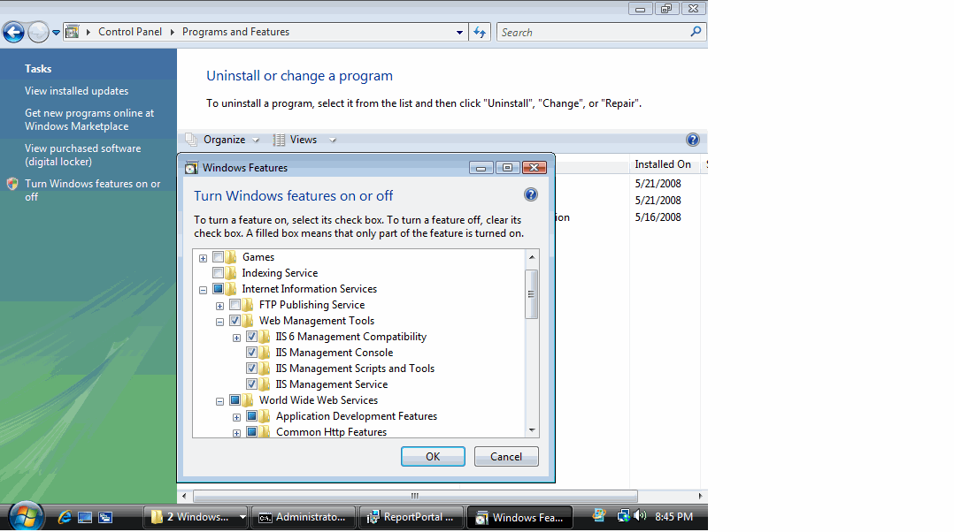Expand the Games tree node
954x532 pixels.
pyautogui.click(x=204, y=258)
